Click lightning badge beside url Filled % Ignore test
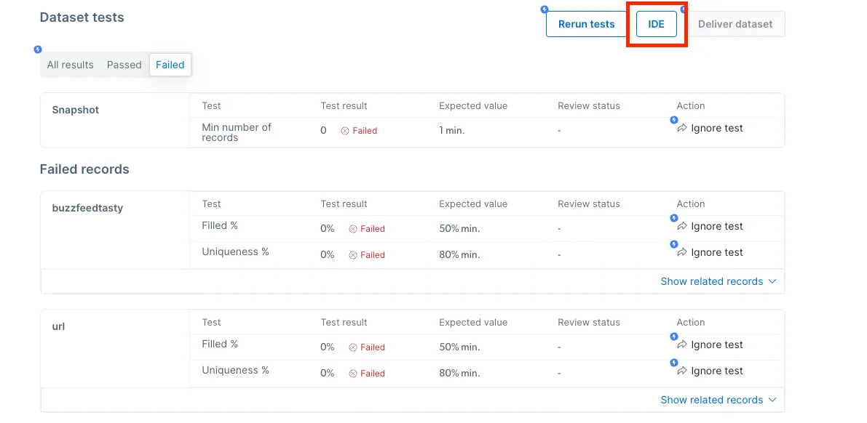Viewport: 867px width, 423px height. click(674, 337)
